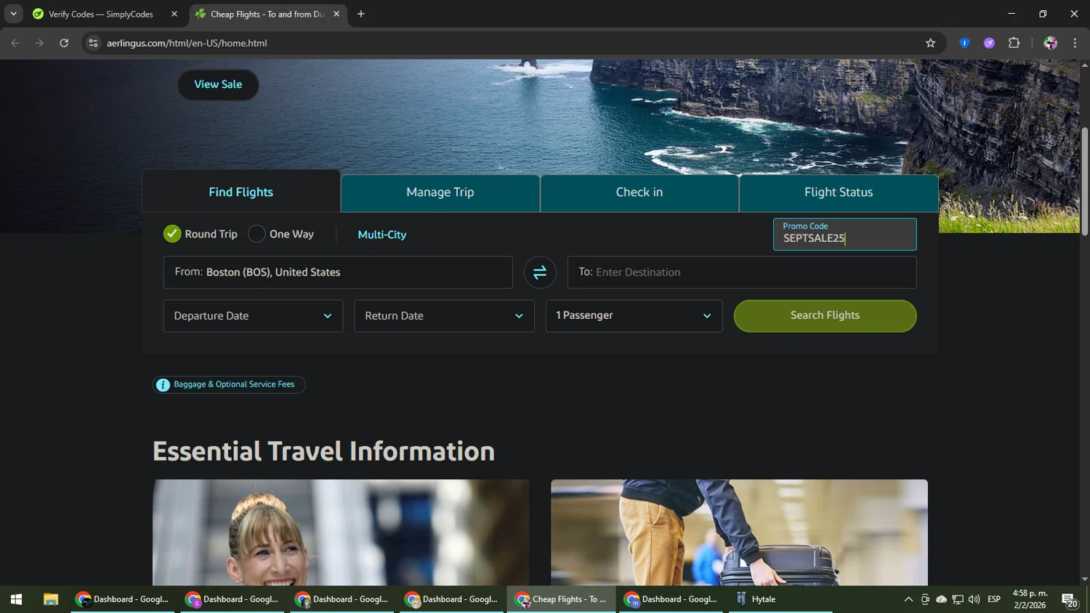Screen dimensions: 1090x613
Task: Open volume control in system tray
Action: [974, 599]
